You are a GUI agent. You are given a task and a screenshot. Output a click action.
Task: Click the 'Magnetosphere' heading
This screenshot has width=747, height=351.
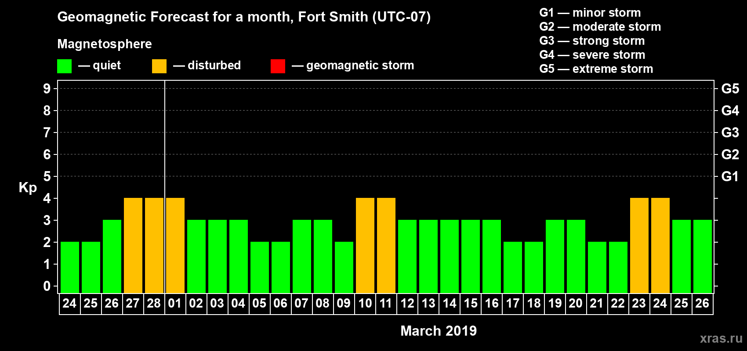click(105, 44)
